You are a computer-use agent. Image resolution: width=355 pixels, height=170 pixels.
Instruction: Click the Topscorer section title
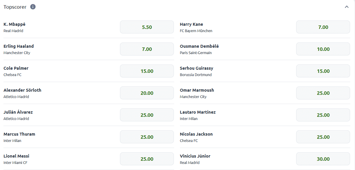[x=15, y=7]
